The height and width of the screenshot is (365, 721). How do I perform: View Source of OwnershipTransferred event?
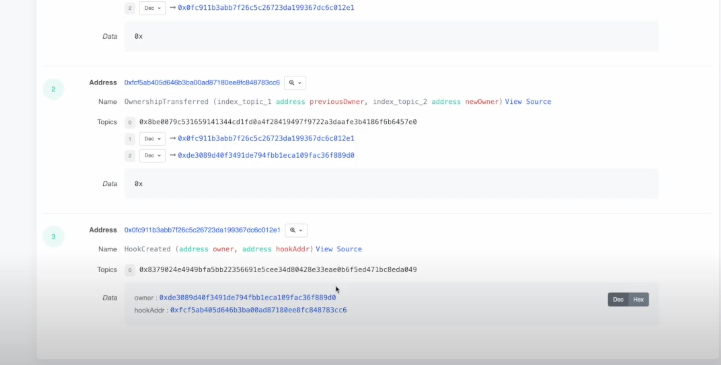pos(528,102)
